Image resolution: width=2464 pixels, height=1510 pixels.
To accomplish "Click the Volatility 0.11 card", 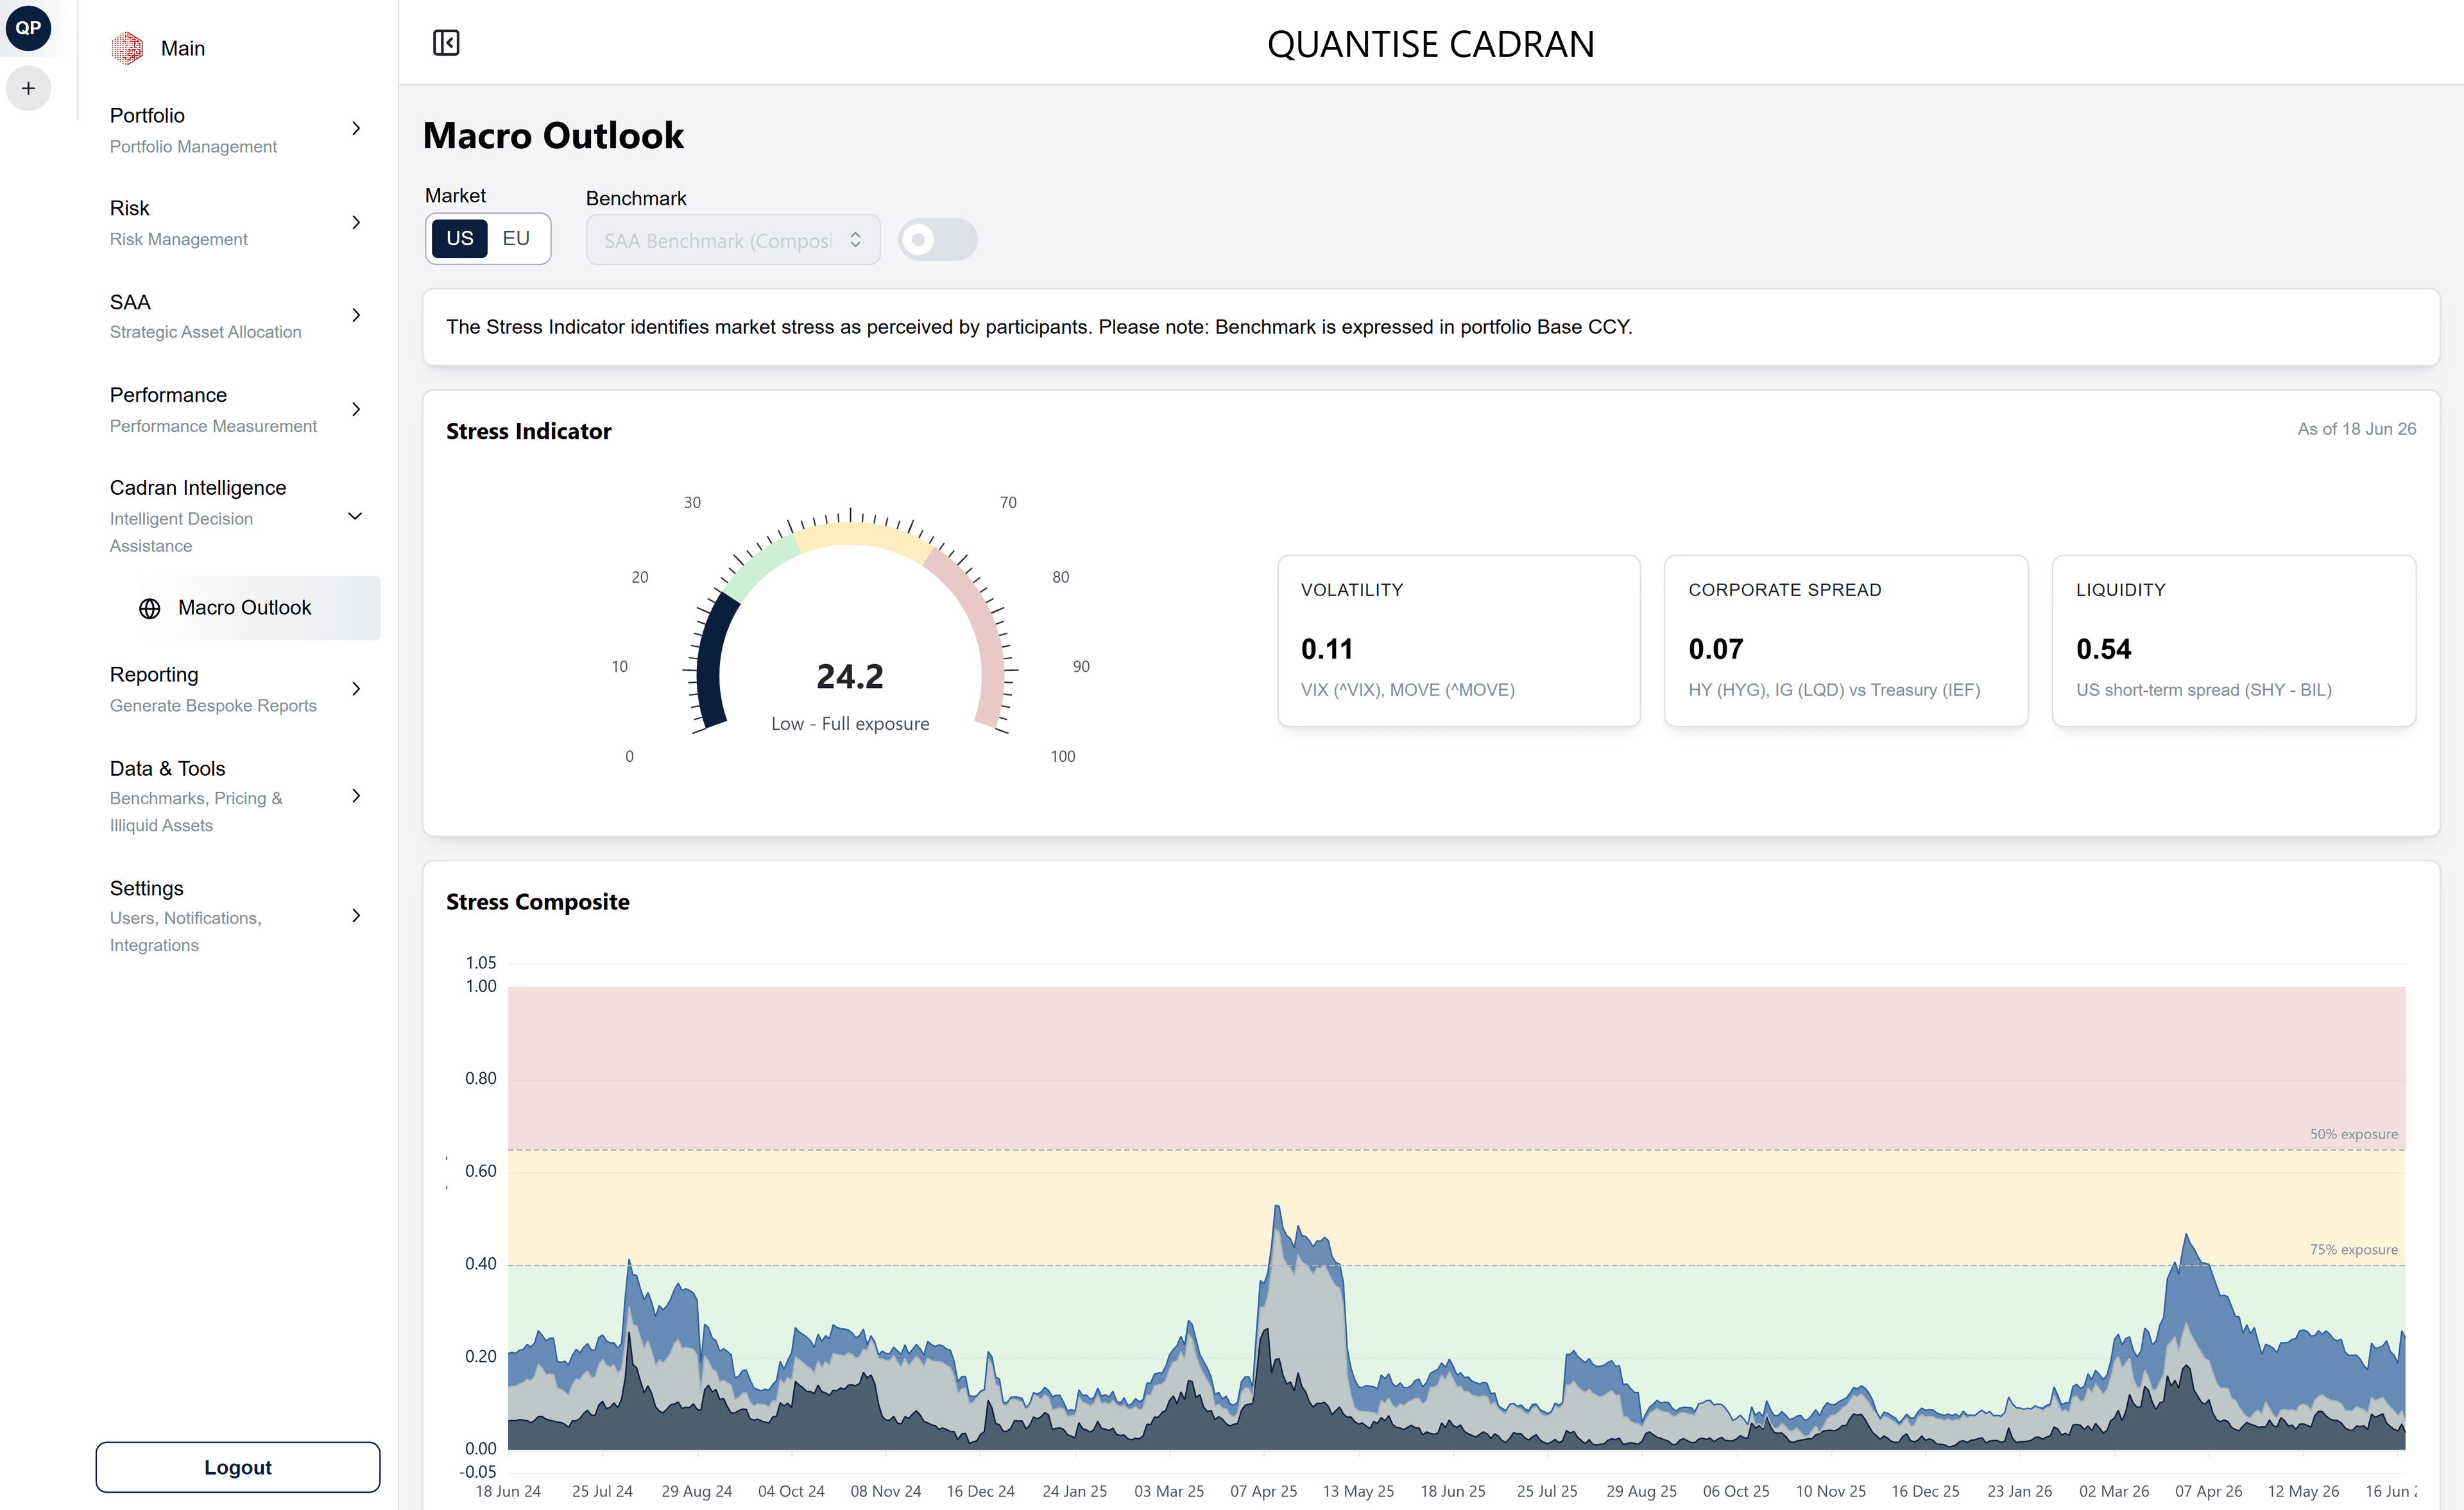I will [x=1459, y=641].
